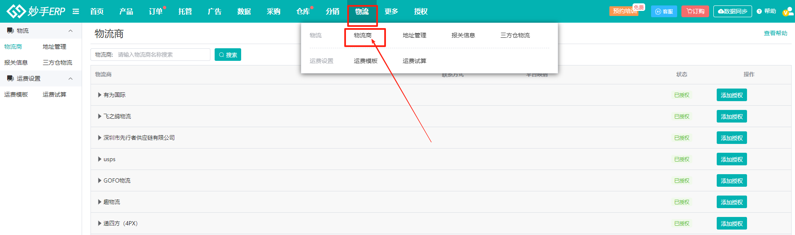Click the 妙手ERP logo
Screen dimensions: 795x235
(x=36, y=11)
